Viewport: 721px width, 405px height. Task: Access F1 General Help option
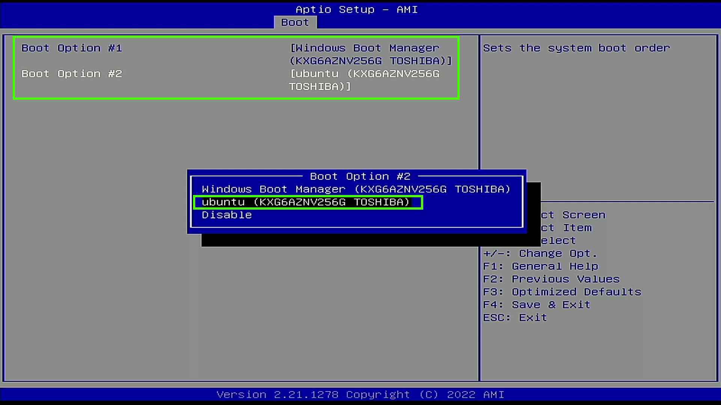coord(541,266)
